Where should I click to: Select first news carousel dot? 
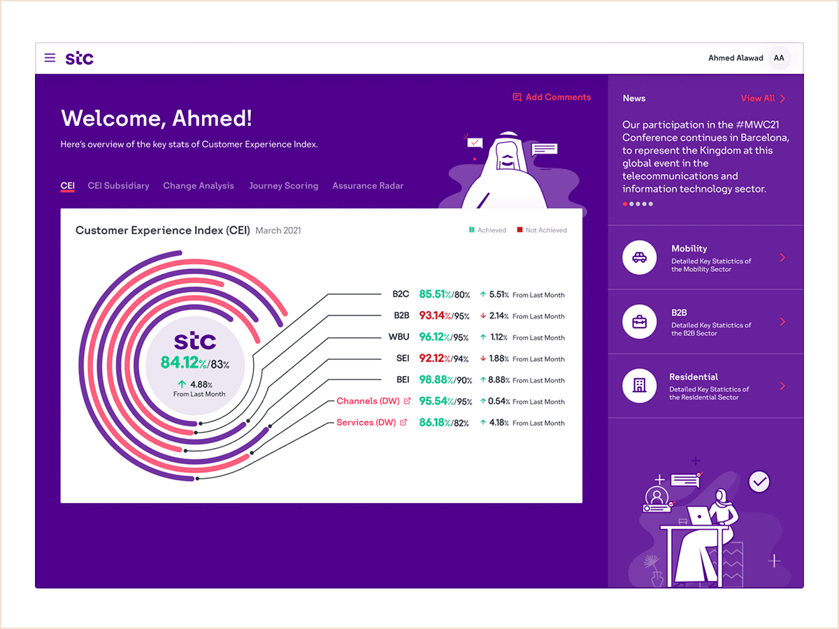point(625,204)
